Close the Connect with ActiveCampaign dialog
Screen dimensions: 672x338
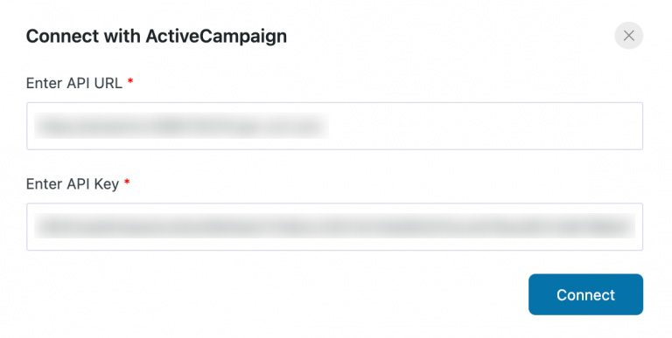pos(628,36)
